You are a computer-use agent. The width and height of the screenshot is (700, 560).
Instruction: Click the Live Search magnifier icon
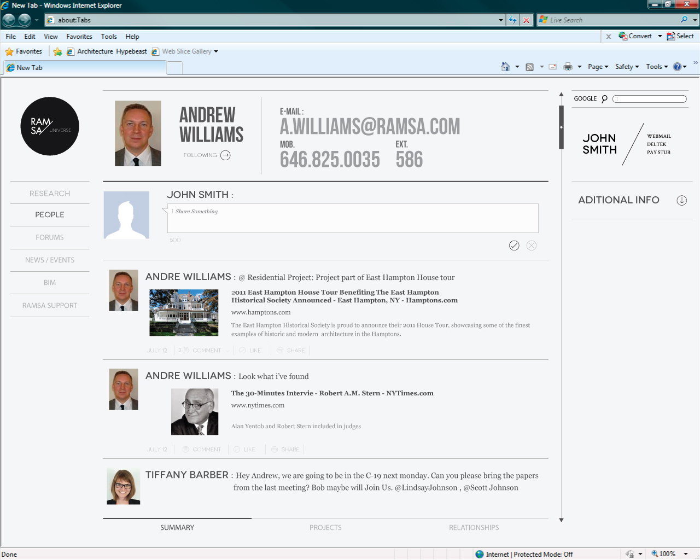click(x=684, y=20)
